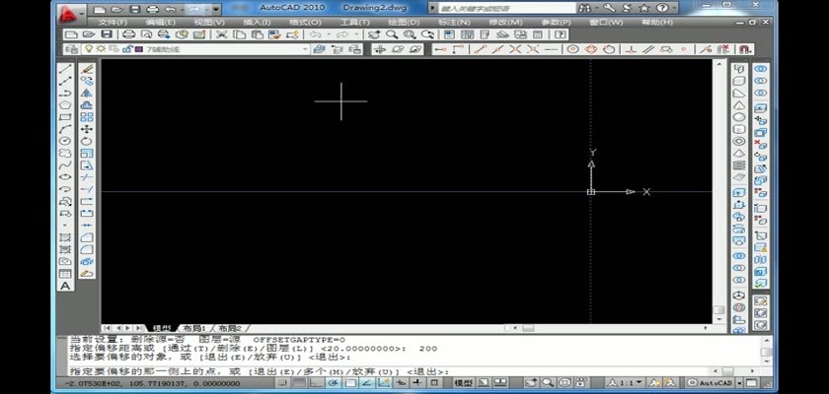Click the horizontal scrollbar thumb below canvas
Screen dimensions: 829x394
tap(529, 328)
